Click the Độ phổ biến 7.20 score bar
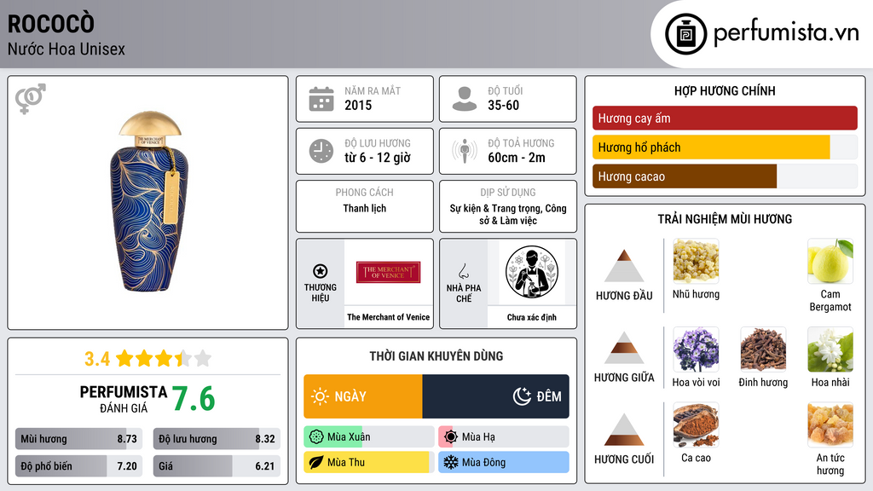The width and height of the screenshot is (873, 491). [x=79, y=466]
